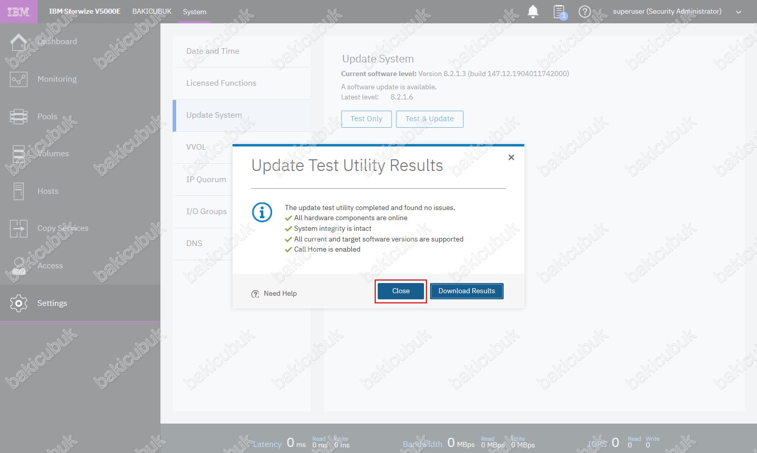Click the Hosts server icon
Screen dimensions: 757x453
(x=19, y=191)
